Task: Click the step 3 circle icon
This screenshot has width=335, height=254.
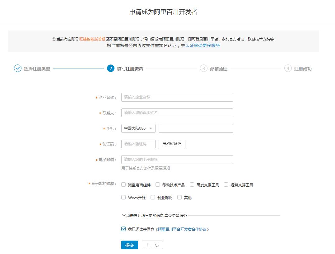Action: click(x=204, y=68)
